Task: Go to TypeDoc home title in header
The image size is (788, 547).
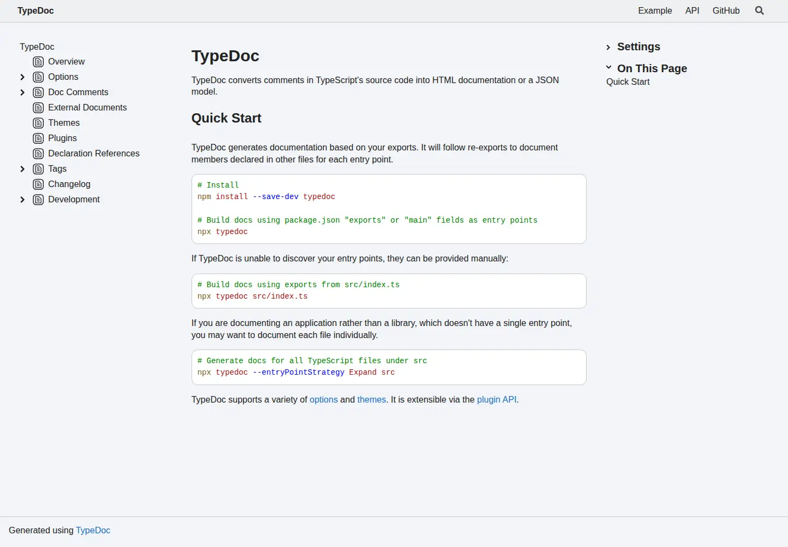Action: [36, 10]
